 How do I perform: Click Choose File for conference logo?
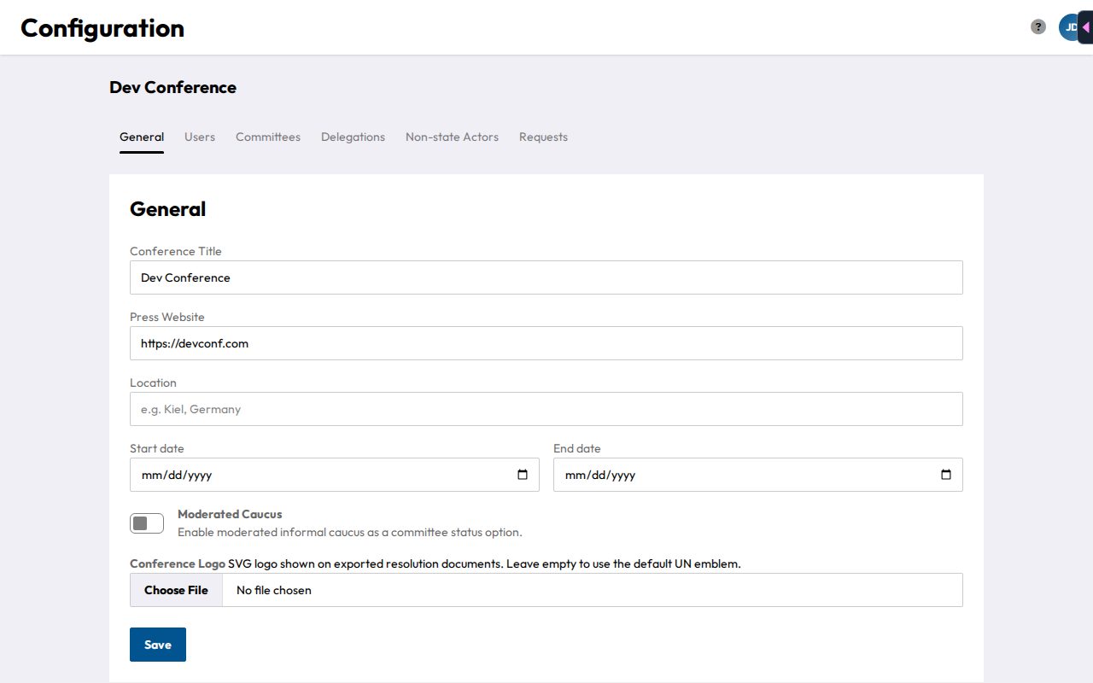point(176,590)
